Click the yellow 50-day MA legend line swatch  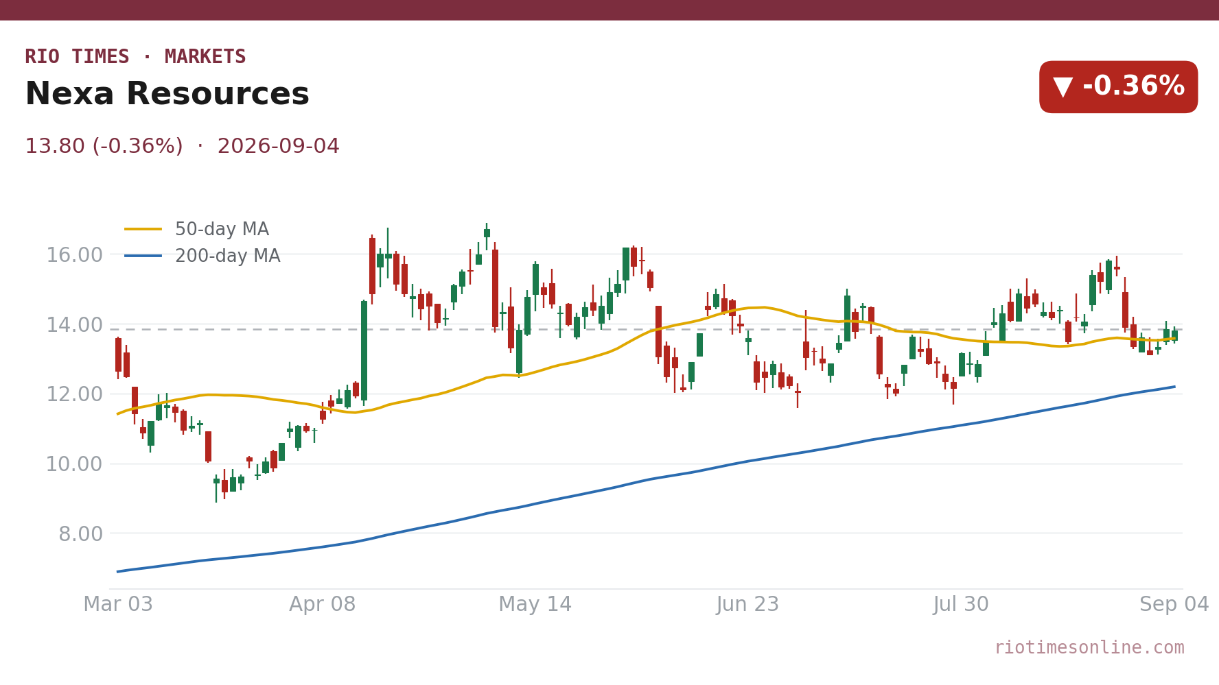pyautogui.click(x=143, y=229)
